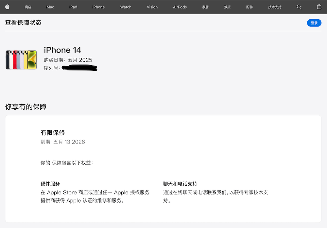Open 技术支持 in the navigation bar

[275, 7]
